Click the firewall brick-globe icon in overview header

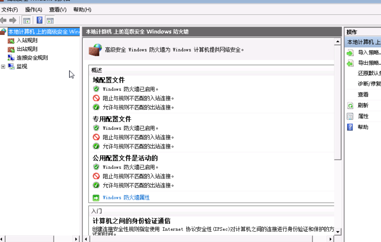point(95,50)
